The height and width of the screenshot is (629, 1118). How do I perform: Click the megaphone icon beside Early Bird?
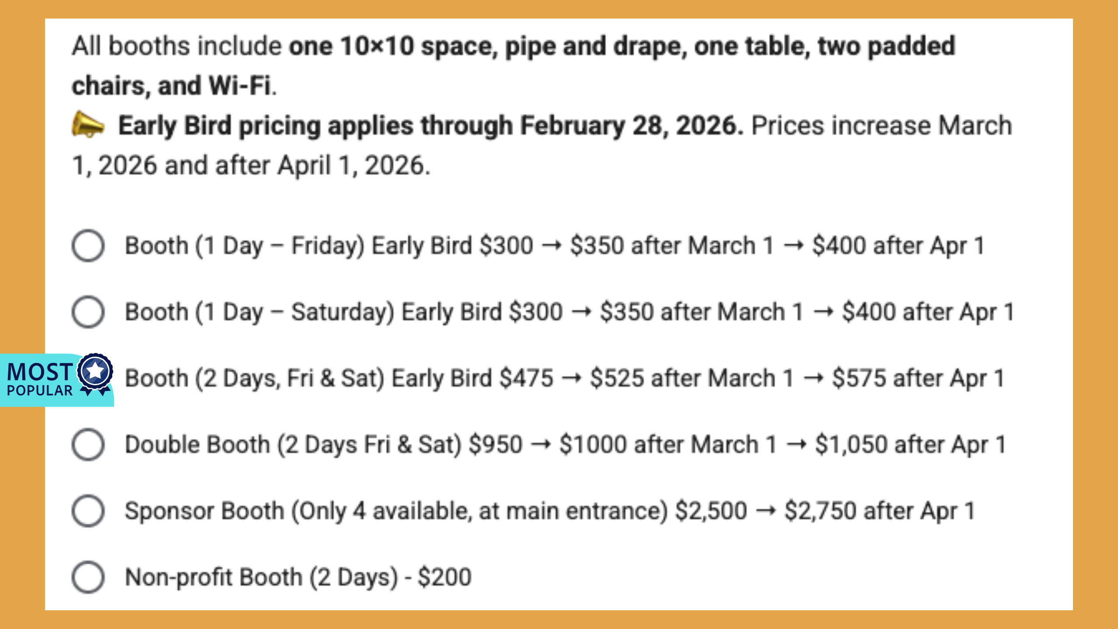pyautogui.click(x=88, y=126)
